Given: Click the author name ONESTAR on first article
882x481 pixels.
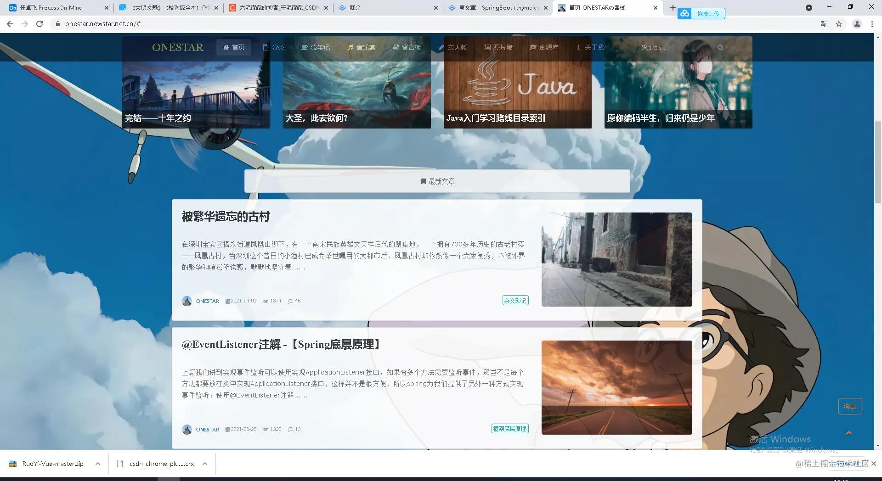Looking at the screenshot, I should 208,301.
